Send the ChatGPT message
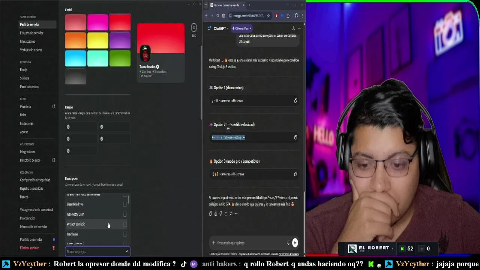The height and width of the screenshot is (270, 480). [295, 243]
